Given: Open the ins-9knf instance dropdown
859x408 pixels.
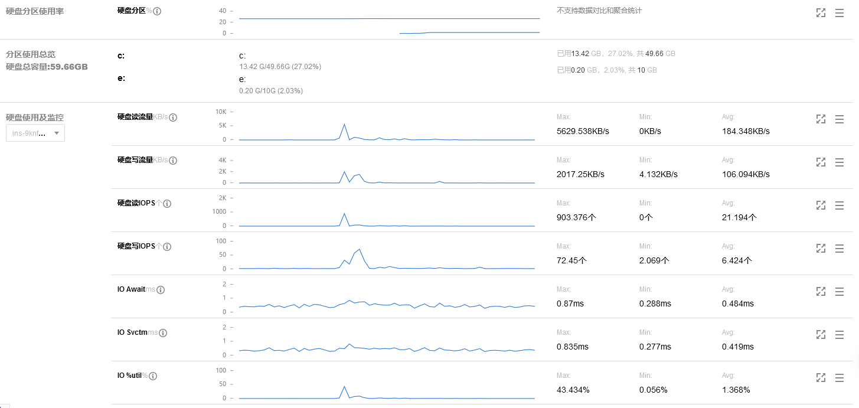Looking at the screenshot, I should 35,133.
